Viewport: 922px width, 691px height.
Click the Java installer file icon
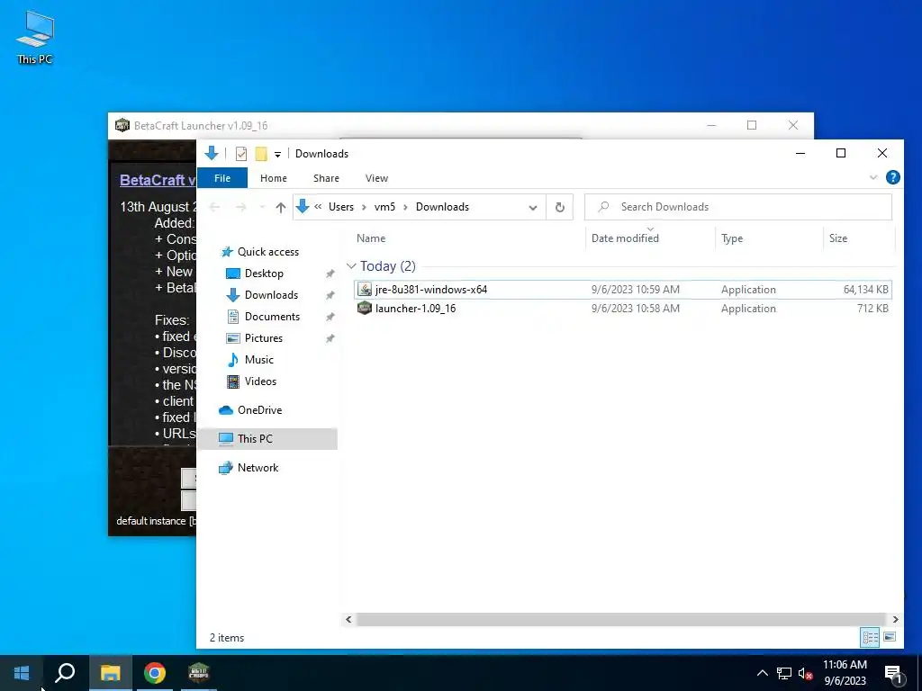365,289
